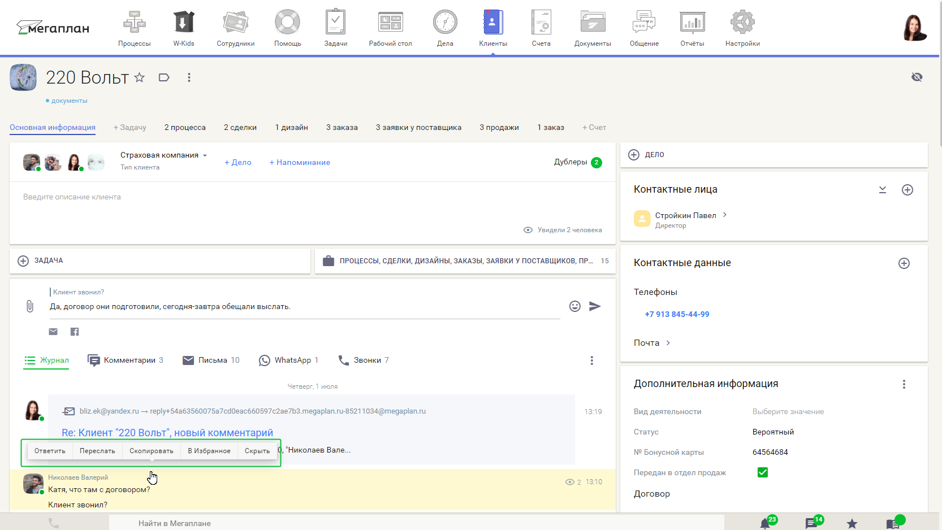Screen dimensions: 942x530
Task: Send the comment with arrow icon
Action: [x=595, y=306]
